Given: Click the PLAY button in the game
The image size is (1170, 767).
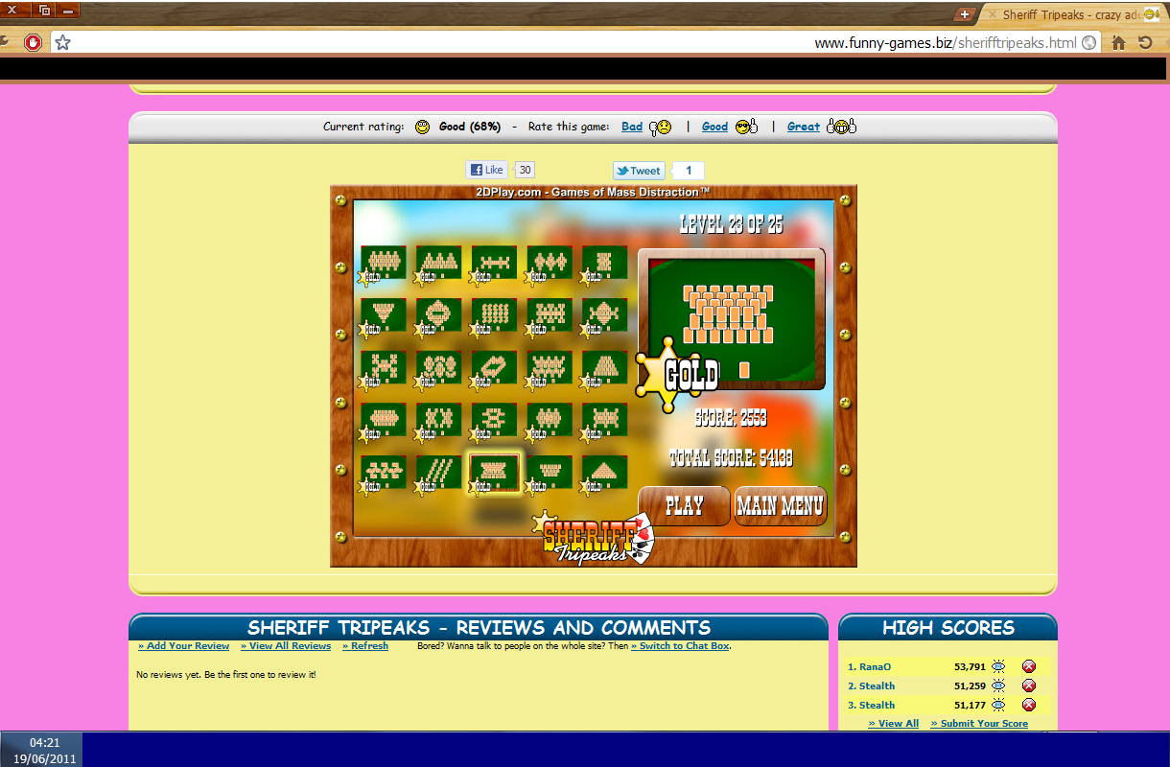Looking at the screenshot, I should click(x=684, y=506).
